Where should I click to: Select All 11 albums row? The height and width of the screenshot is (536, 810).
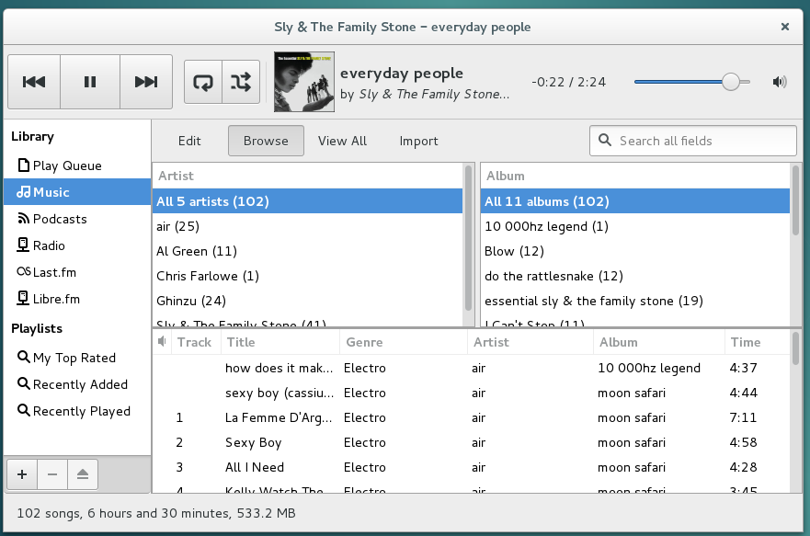(x=635, y=201)
